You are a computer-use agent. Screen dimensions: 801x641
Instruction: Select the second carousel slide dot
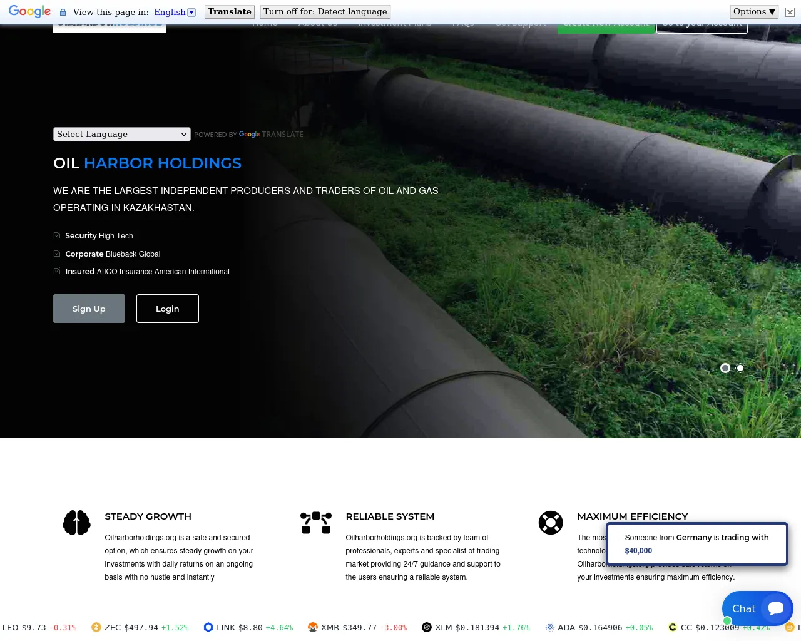coord(740,368)
